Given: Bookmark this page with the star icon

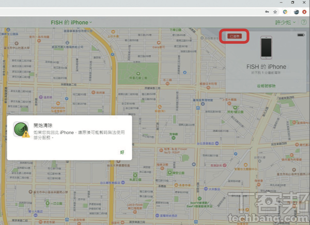Looking at the screenshot, I should [x=275, y=12].
